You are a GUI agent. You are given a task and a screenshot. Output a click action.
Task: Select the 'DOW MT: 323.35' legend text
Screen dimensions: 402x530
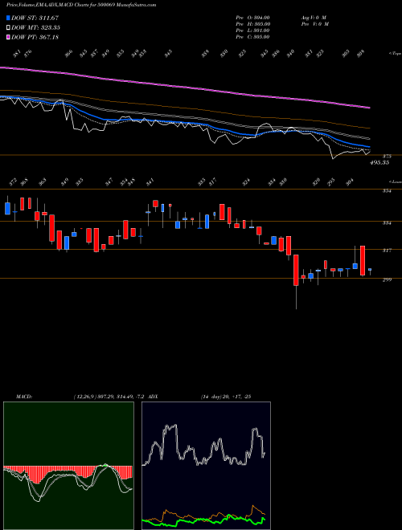coord(35,28)
